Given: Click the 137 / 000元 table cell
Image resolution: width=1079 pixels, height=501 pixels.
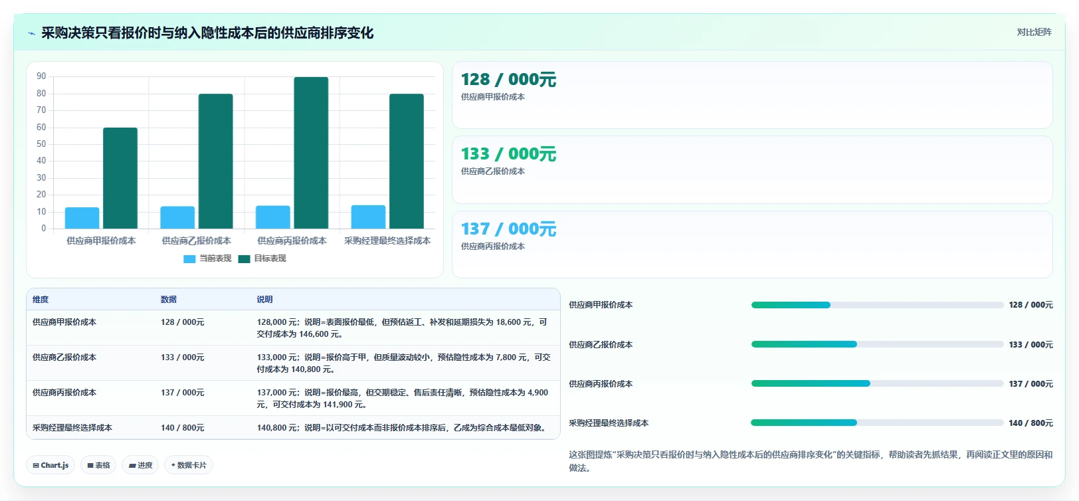Looking at the screenshot, I should pos(183,393).
